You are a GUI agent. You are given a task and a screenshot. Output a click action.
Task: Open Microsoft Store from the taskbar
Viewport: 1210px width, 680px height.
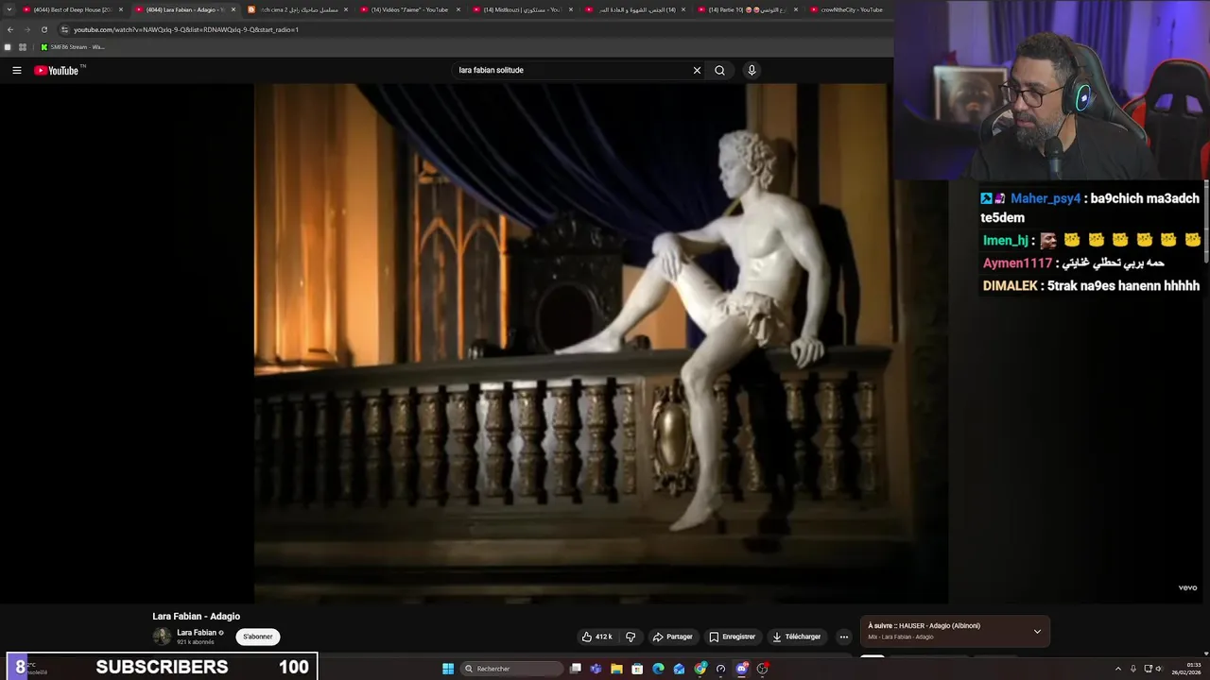637,669
